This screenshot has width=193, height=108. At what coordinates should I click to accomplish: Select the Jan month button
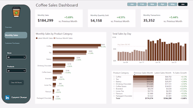(132, 4)
